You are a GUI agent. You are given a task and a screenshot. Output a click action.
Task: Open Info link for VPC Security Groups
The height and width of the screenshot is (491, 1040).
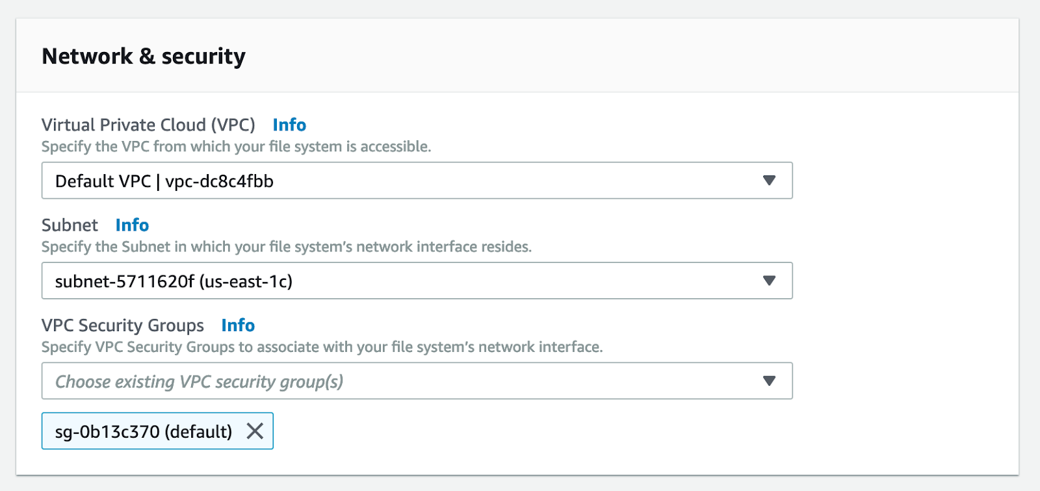tap(238, 325)
